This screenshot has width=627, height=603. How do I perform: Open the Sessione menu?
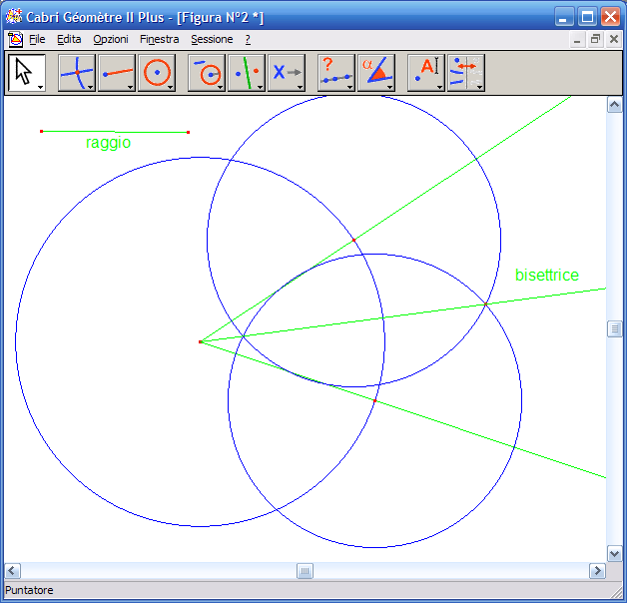[x=212, y=40]
